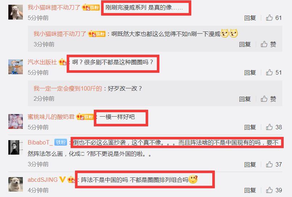This screenshot has height=197, width=292.
Task: Reply to 汽水出版社's comment
Action: 250,72
